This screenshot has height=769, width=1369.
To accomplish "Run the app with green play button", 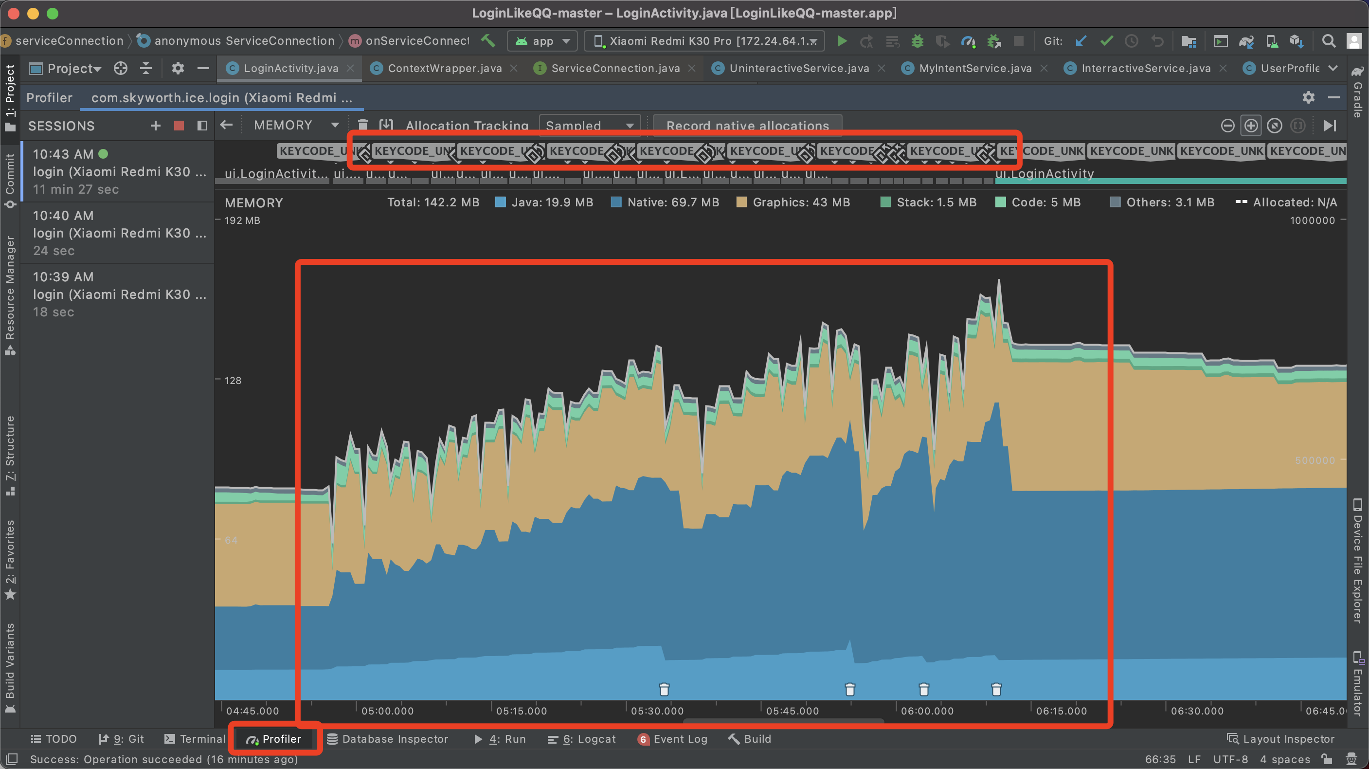I will coord(842,41).
